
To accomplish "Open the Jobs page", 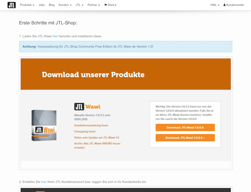I will [x=42, y=5].
